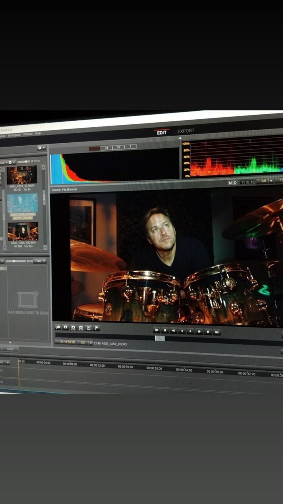283x504 pixels.
Task: Open the Help menu
Action: 38,134
